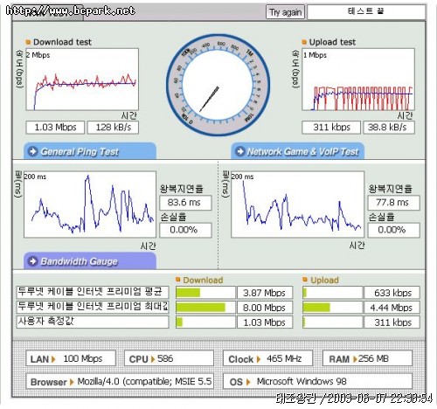Click the Try again button
Screen dimensions: 437x409
(x=285, y=12)
